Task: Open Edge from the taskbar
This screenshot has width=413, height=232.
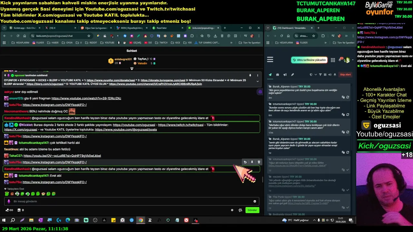Action: click(68, 220)
